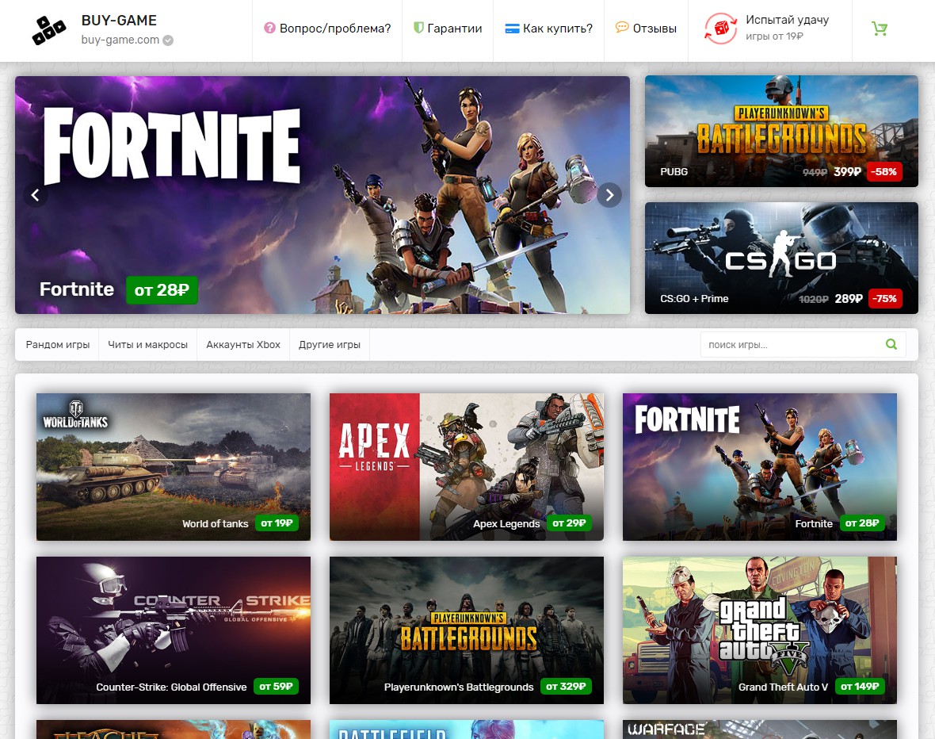Image resolution: width=935 pixels, height=739 pixels.
Task: Click the red dice Испытай удачу icon
Action: pyautogui.click(x=721, y=28)
